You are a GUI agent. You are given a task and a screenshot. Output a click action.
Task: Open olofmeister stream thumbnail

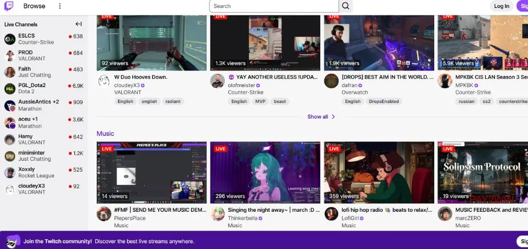(x=265, y=43)
